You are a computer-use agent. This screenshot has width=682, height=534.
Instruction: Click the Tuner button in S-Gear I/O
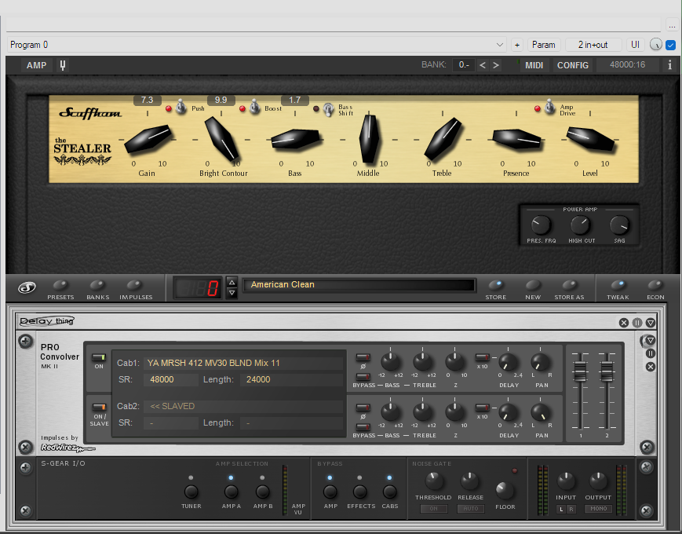191,492
